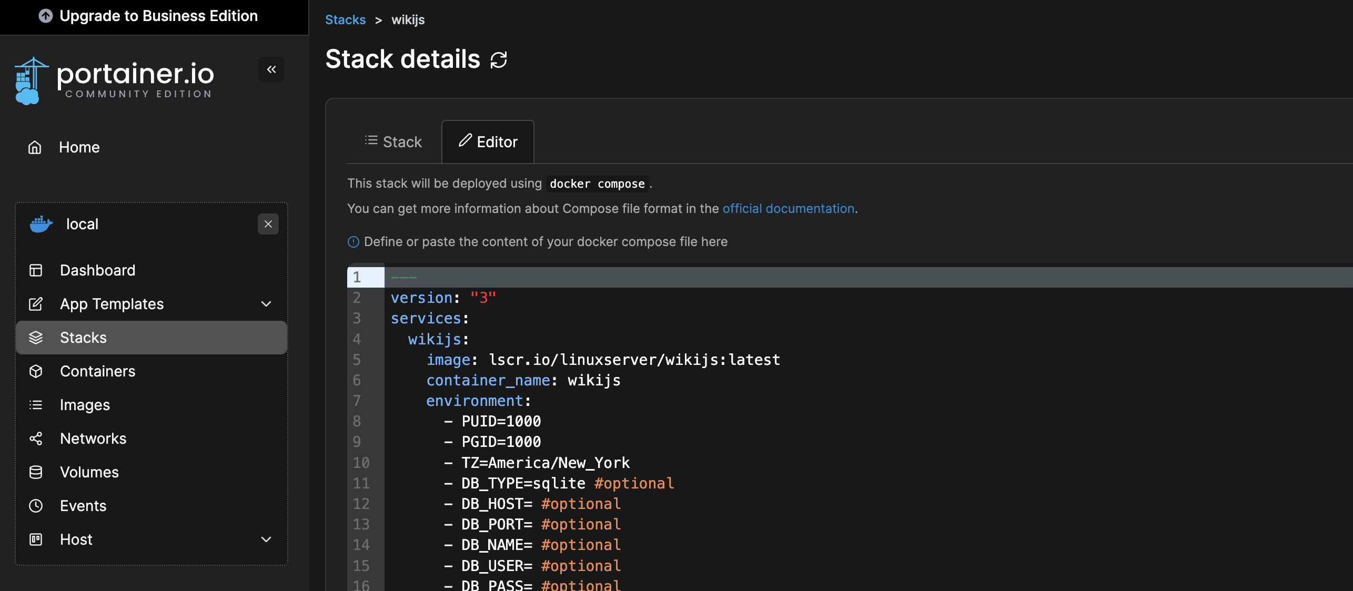Click the PUID=1000 line

coord(492,422)
